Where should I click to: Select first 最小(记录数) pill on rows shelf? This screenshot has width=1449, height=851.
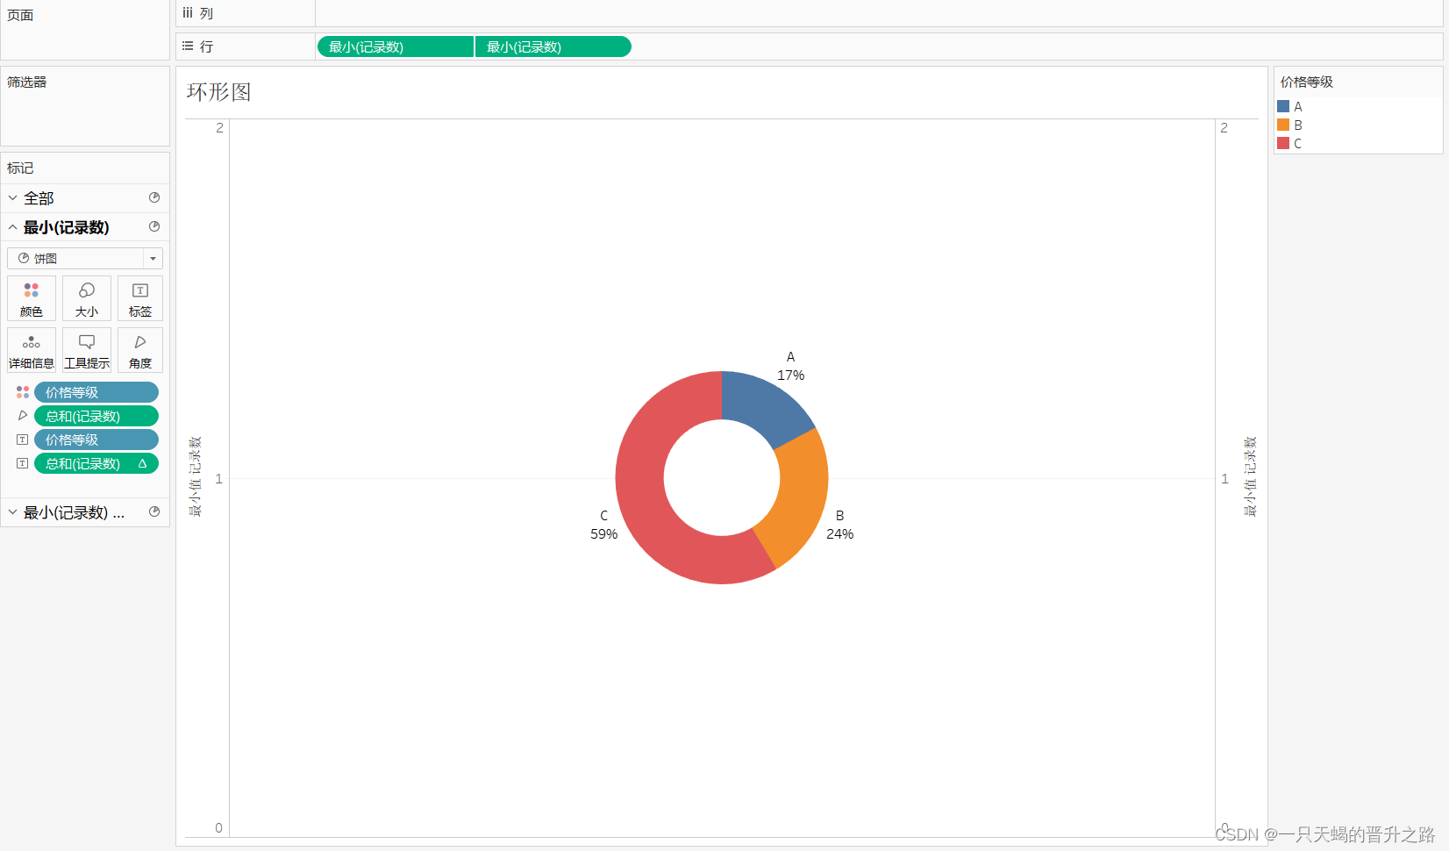click(x=395, y=46)
